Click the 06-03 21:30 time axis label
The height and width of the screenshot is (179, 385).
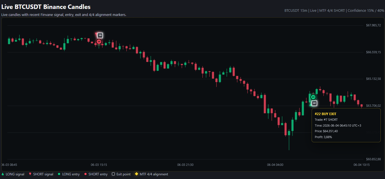click(185, 165)
